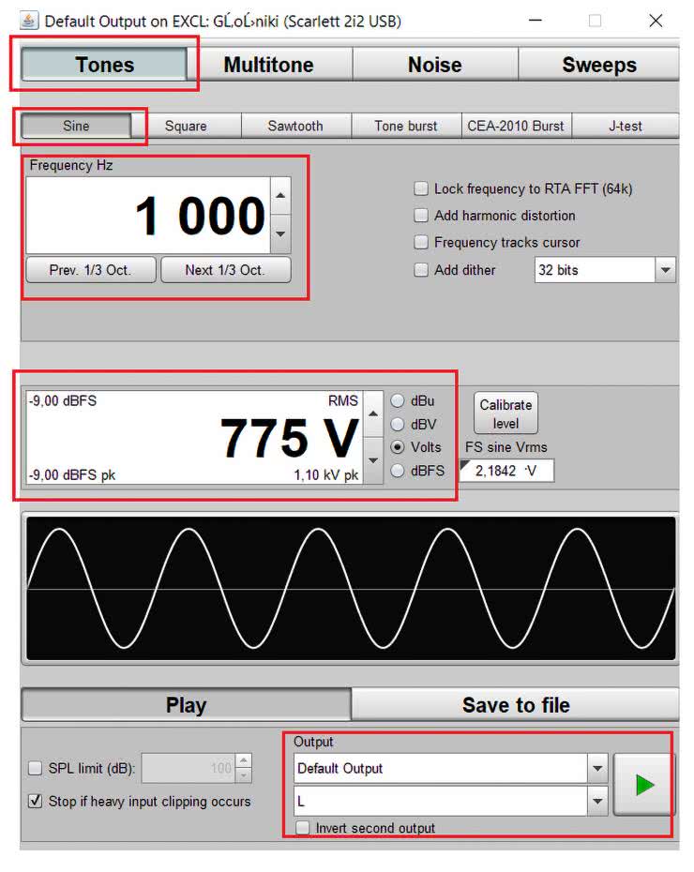Screen dimensions: 694x872
Task: Enable Lock frequency to RTA FFT checkbox
Action: [421, 188]
